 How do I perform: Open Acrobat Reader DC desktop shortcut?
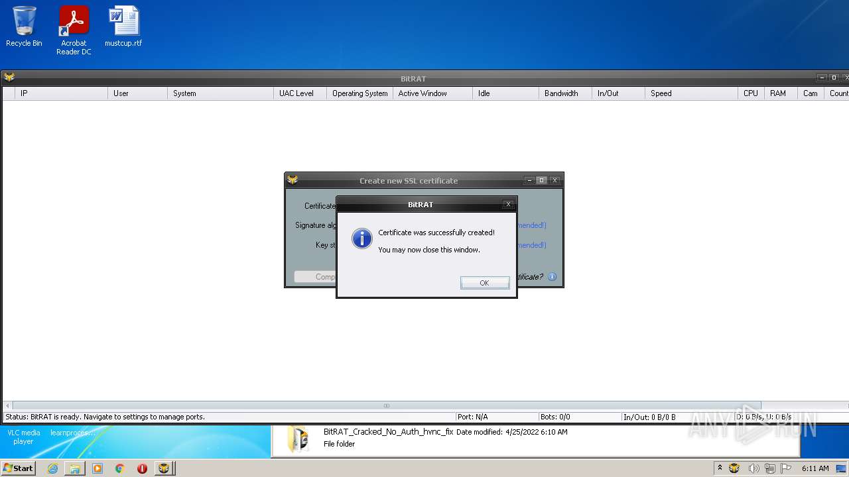point(74,30)
